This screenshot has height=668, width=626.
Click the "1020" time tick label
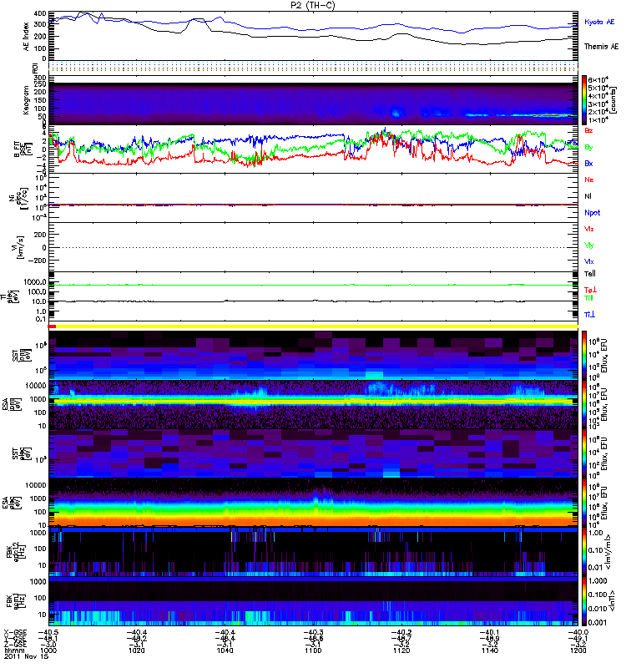pyautogui.click(x=136, y=650)
